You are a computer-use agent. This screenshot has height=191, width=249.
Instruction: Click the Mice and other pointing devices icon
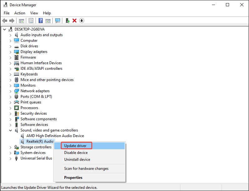16,80
